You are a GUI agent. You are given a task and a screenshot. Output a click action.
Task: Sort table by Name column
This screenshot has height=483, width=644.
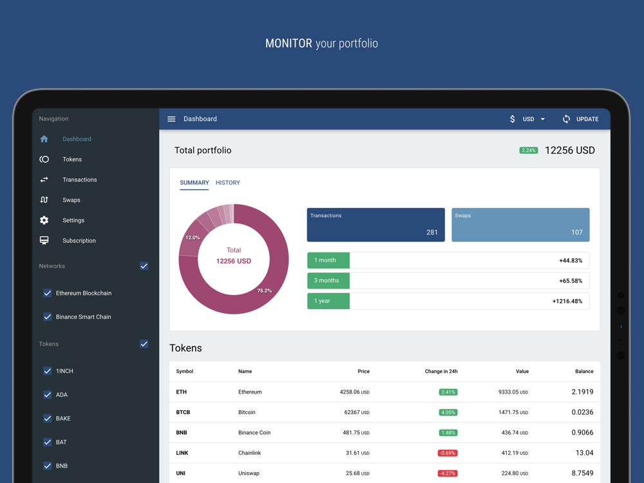(x=245, y=372)
